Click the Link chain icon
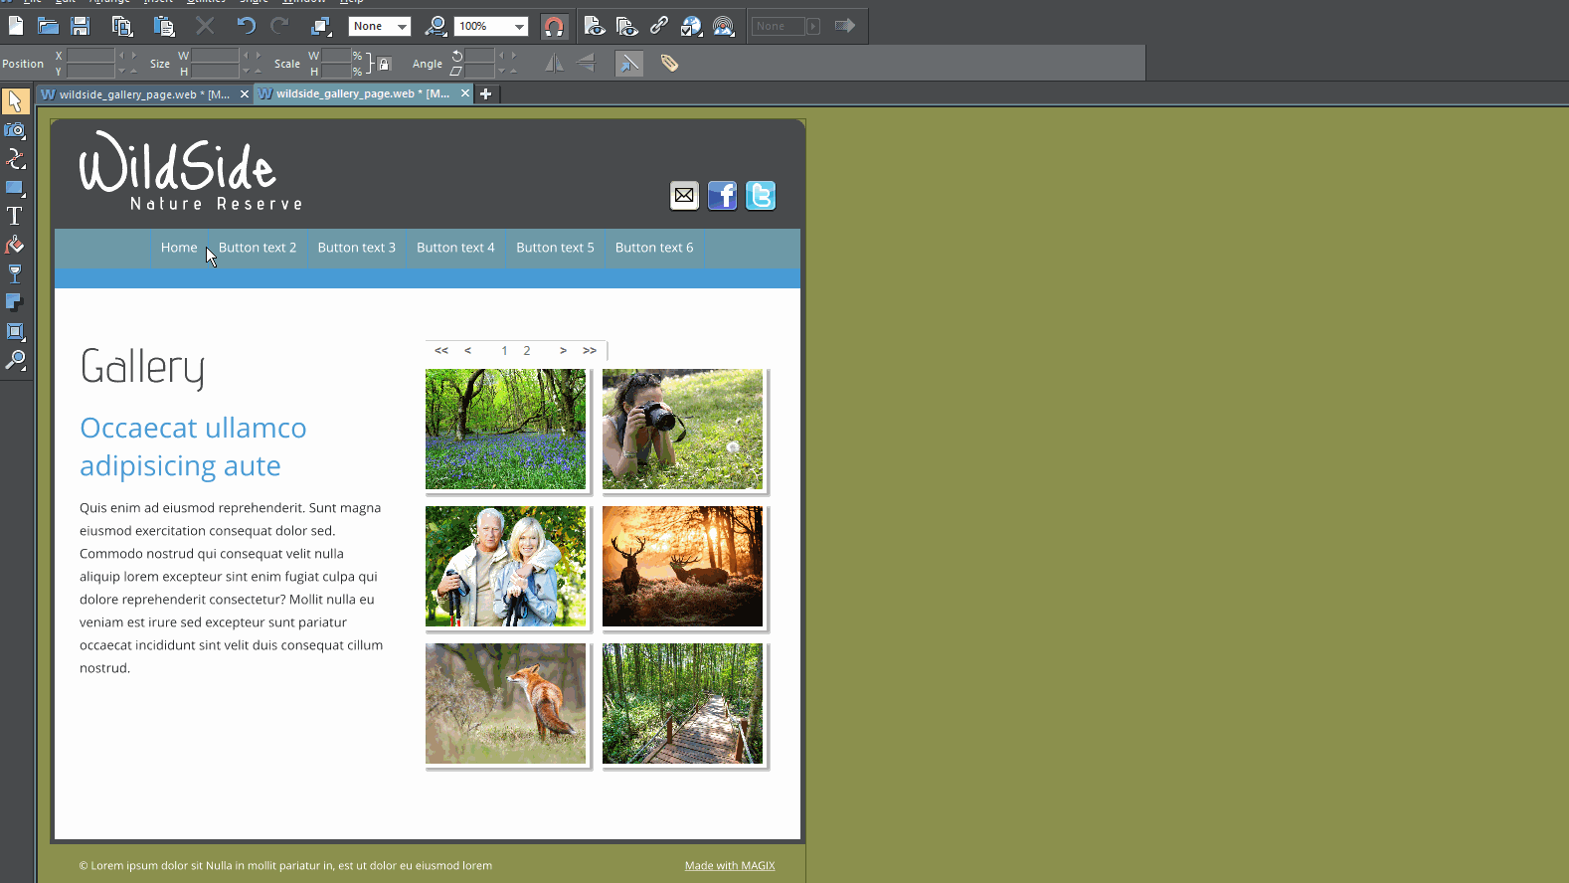Screen dimensions: 1569x883 658,26
